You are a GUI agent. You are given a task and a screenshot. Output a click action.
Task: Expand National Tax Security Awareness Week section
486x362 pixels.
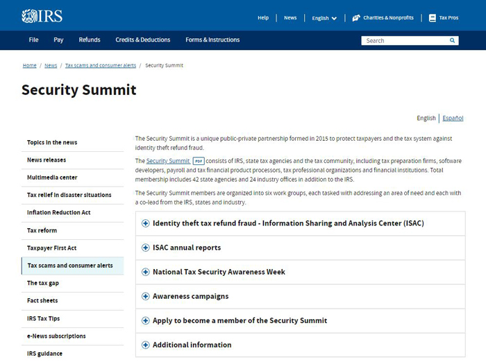tap(301, 273)
